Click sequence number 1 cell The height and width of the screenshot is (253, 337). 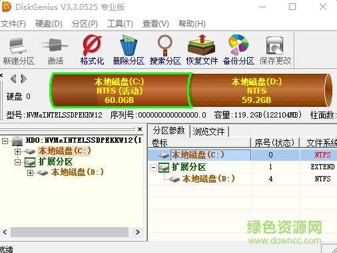point(270,167)
